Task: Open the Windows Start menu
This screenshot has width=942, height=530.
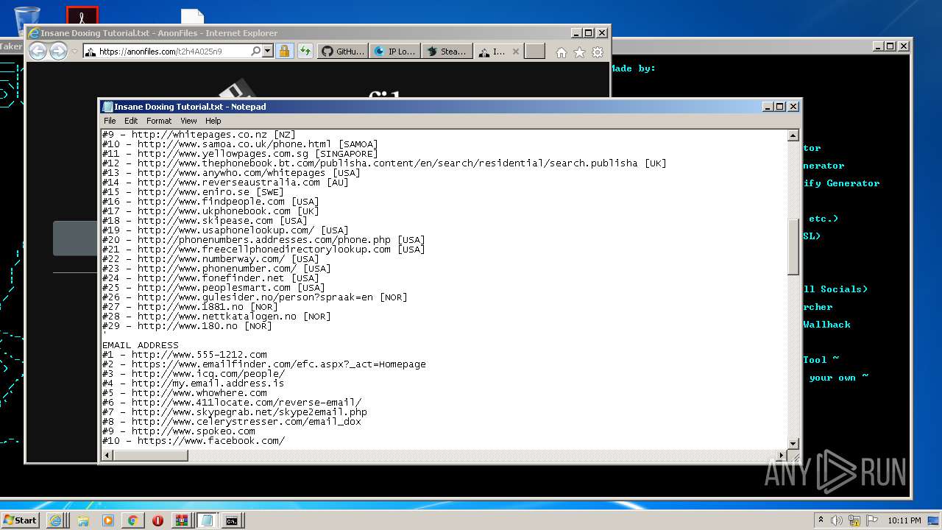Action: (20, 520)
